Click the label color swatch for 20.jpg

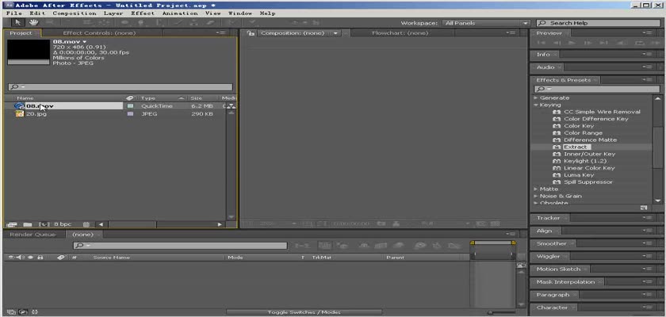(130, 114)
